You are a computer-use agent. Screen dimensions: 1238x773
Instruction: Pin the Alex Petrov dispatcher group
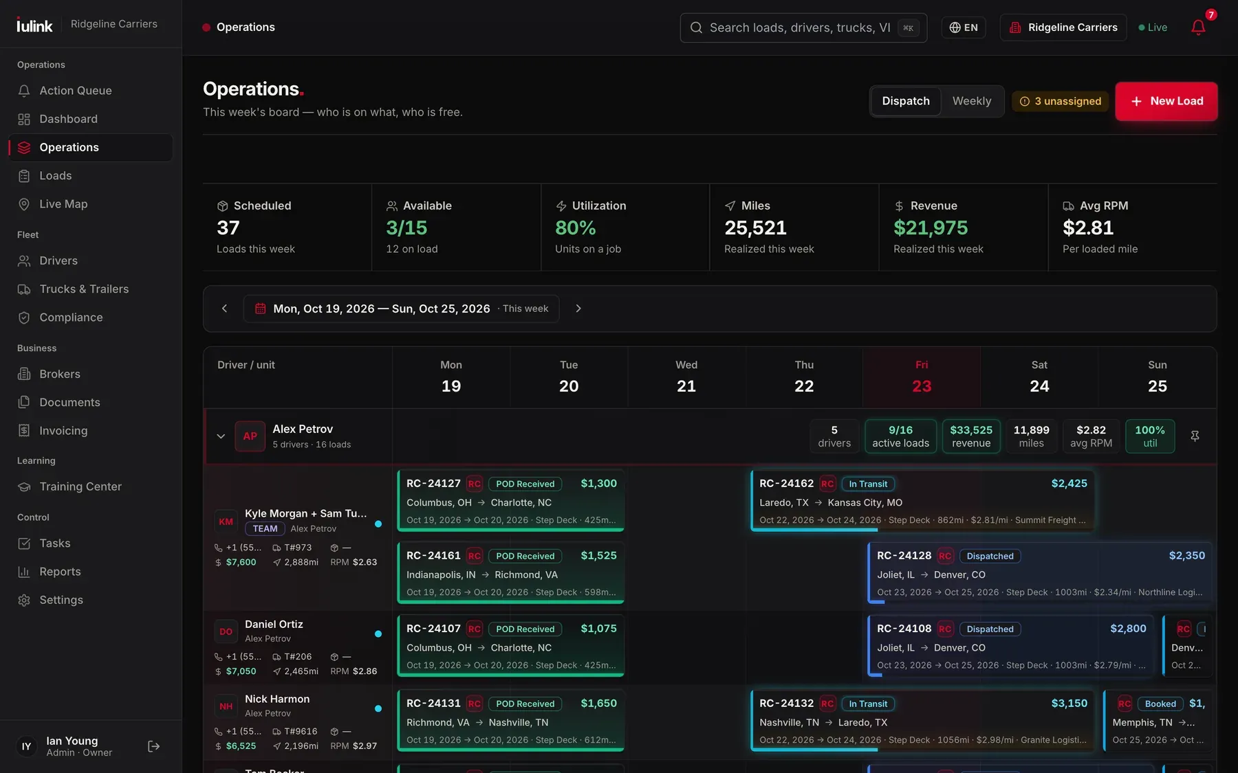pos(1195,436)
